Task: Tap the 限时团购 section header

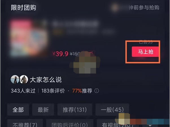Action: [x=23, y=8]
